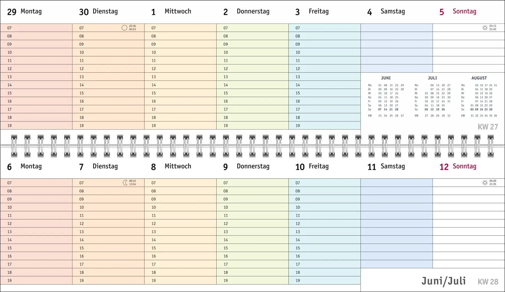Click the 09 o'clock slot on Freitag 3
This screenshot has width=505, height=292.
(x=325, y=44)
